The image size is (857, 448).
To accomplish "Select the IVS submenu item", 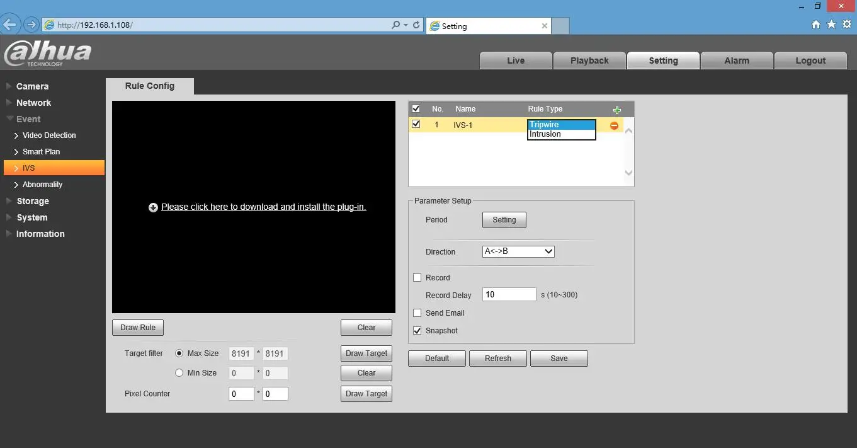I will 54,168.
